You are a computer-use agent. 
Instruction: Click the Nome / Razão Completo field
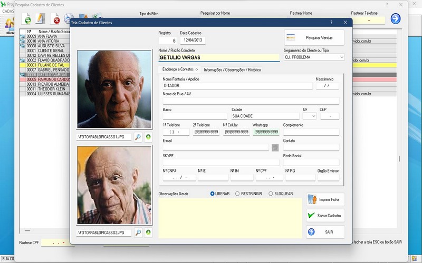[219, 57]
